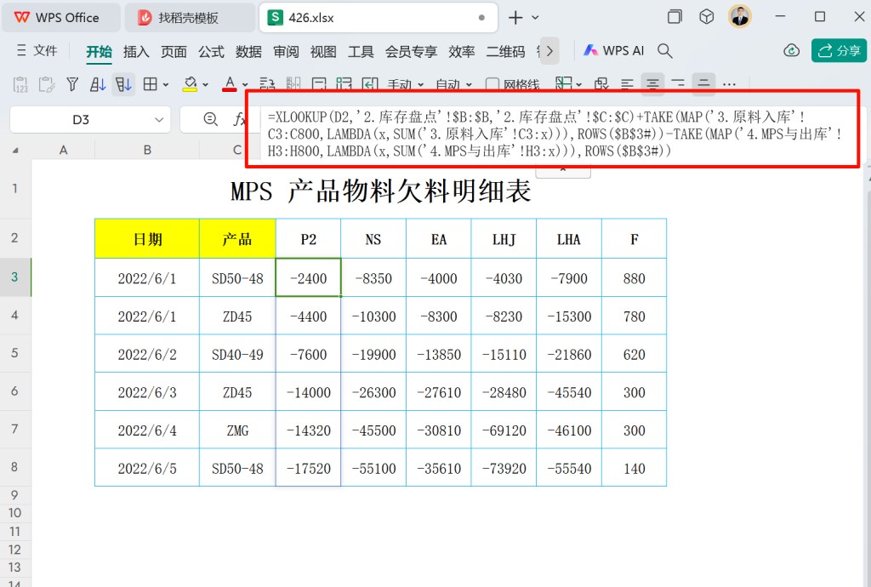The image size is (871, 587).
Task: Click the search magnifier in ribbon
Action: pos(665,51)
